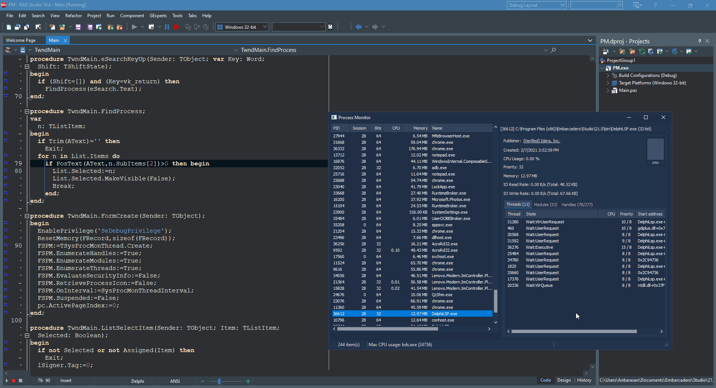This screenshot has width=716, height=388.
Task: Expand the Main.pas node
Action: tap(608, 90)
